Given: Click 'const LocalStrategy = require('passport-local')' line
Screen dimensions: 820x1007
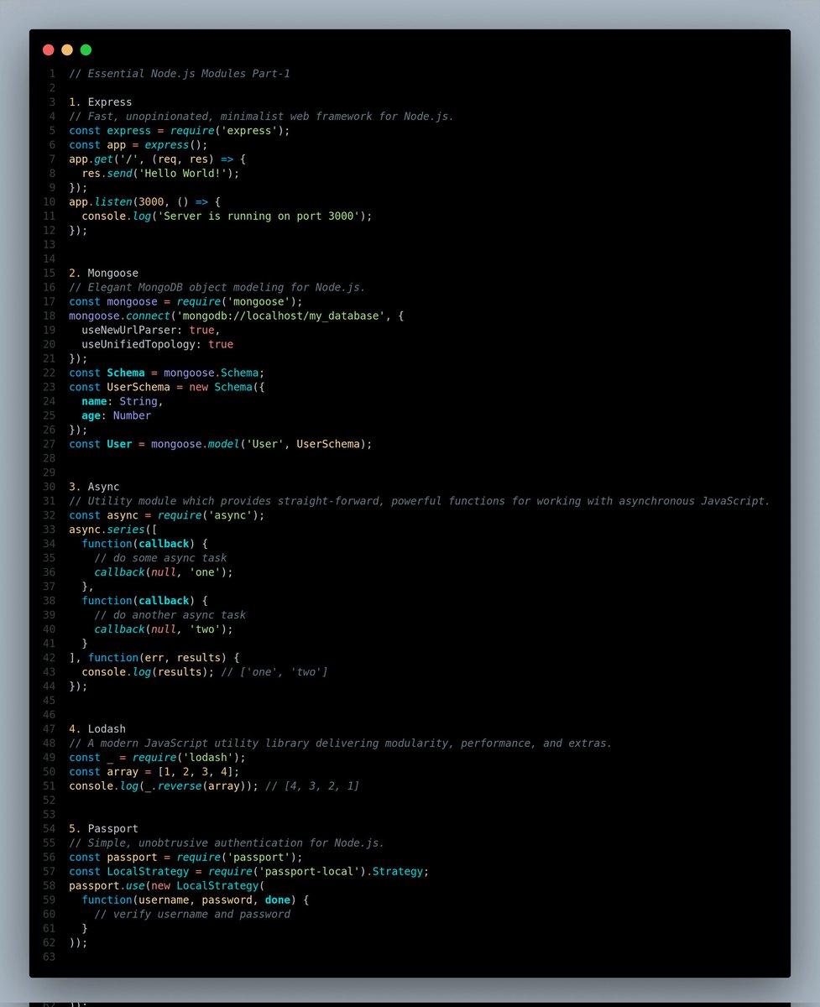Looking at the screenshot, I should click(249, 872).
